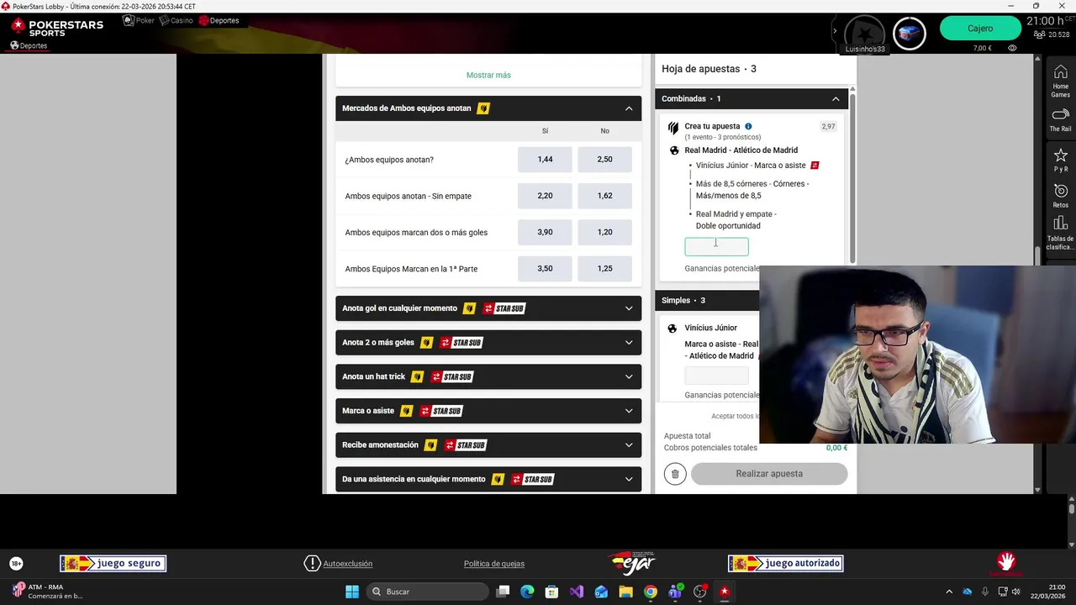Click the PokerStars taskbar icon
The image size is (1076, 605).
point(724,592)
